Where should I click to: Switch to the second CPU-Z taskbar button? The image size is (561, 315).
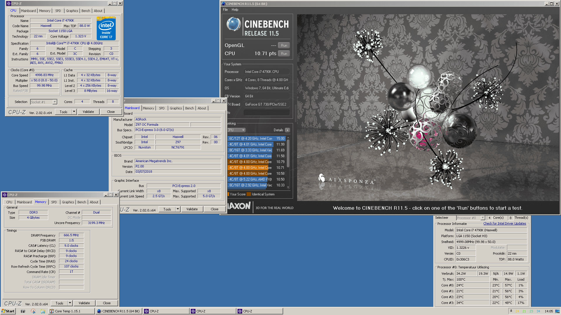tap(212, 311)
